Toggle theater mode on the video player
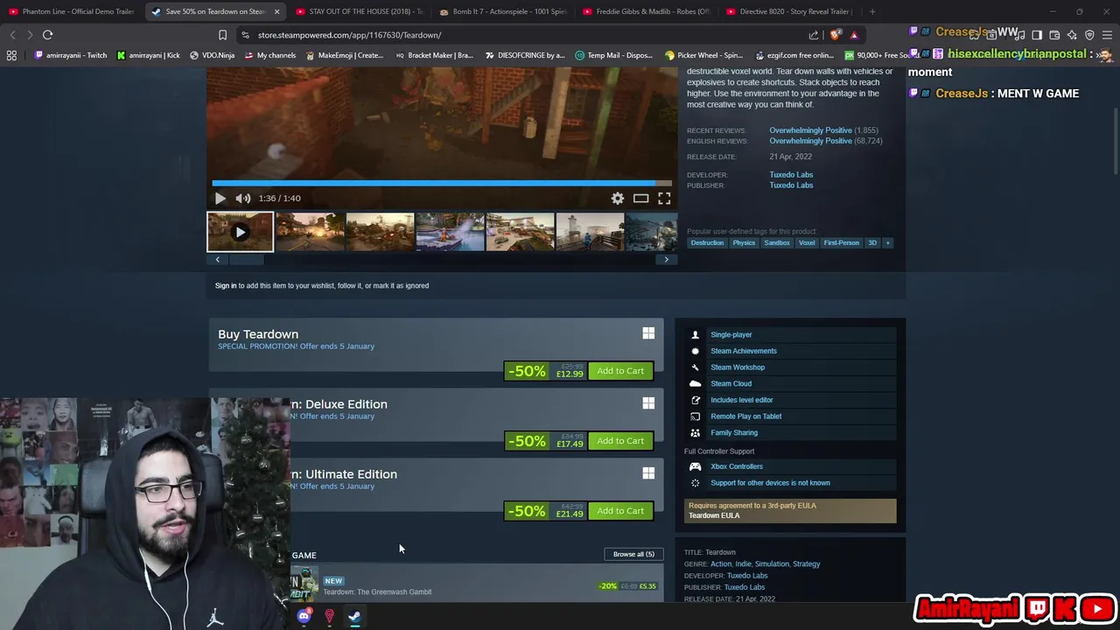 640,199
